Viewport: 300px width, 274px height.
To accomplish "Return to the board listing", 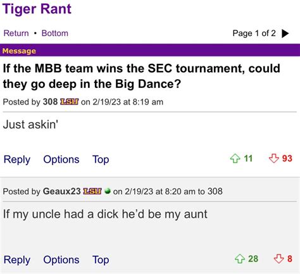I will coord(16,33).
